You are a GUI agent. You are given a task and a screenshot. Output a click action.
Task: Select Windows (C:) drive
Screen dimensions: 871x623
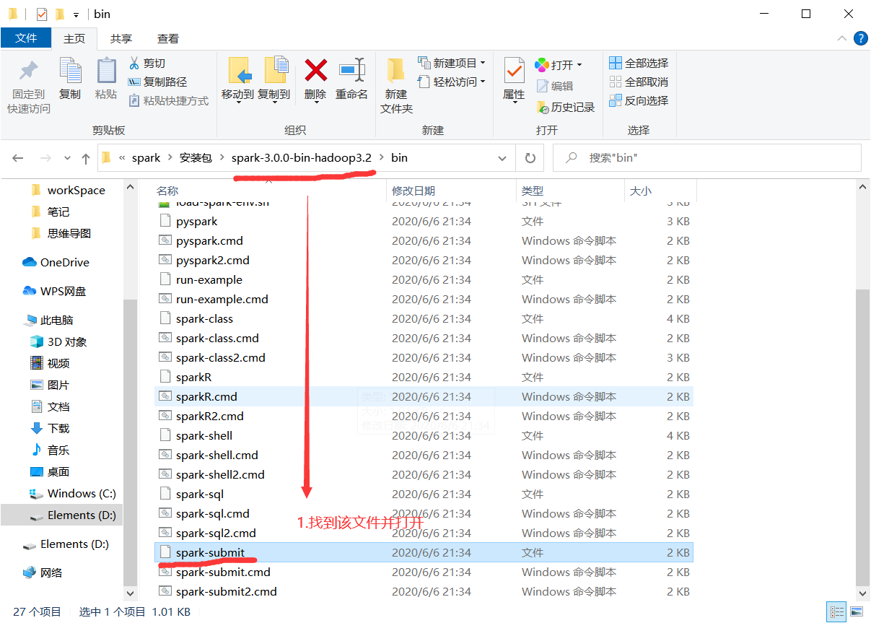[72, 494]
